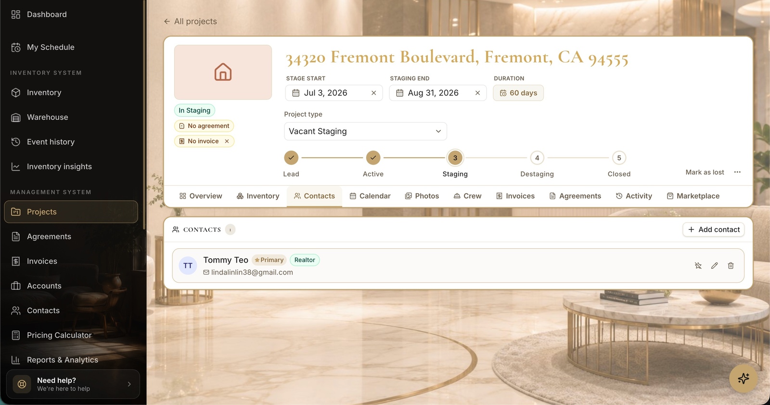Select the Active stage step
This screenshot has width=770, height=405.
point(373,158)
